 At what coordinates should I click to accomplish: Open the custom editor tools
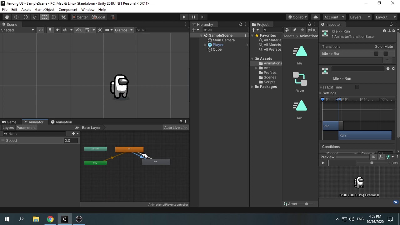point(63,17)
